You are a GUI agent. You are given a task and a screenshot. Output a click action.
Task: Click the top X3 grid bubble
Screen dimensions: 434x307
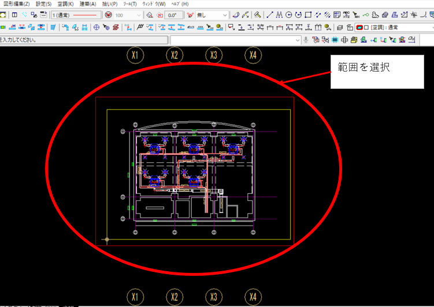tap(214, 55)
